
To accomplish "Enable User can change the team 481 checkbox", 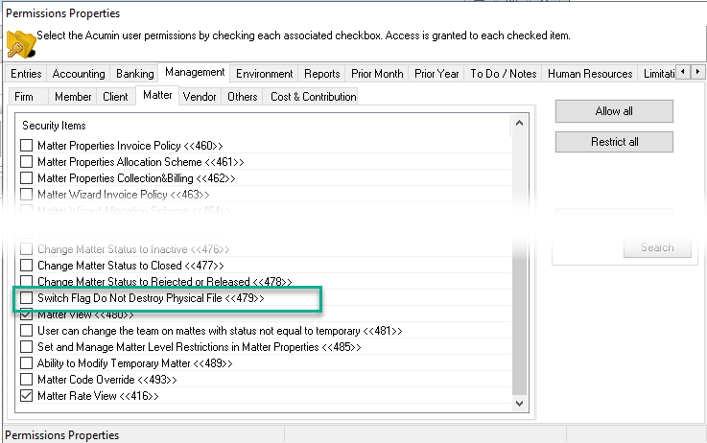I will point(27,331).
